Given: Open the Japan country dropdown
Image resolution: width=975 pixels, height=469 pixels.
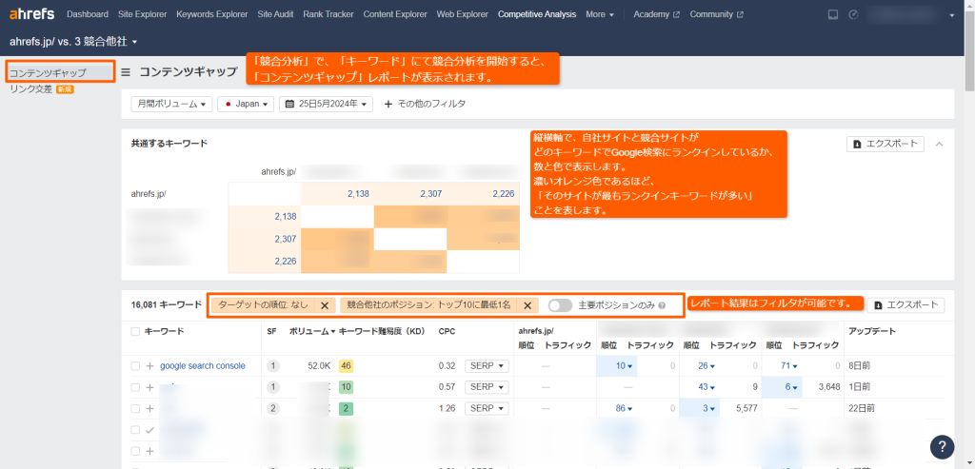Looking at the screenshot, I should tap(246, 104).
